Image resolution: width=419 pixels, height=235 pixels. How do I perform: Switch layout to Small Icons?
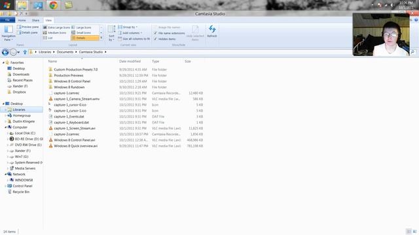pos(81,33)
